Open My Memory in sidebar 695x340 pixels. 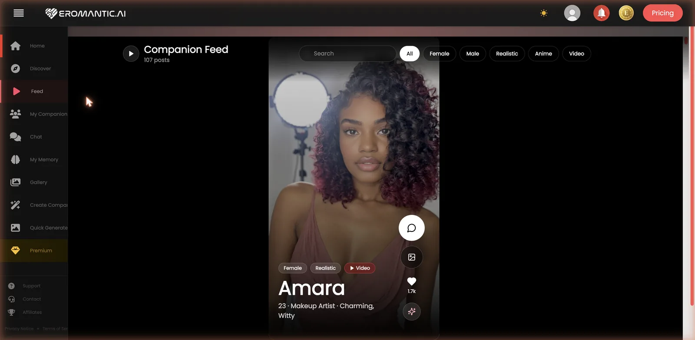(x=44, y=160)
